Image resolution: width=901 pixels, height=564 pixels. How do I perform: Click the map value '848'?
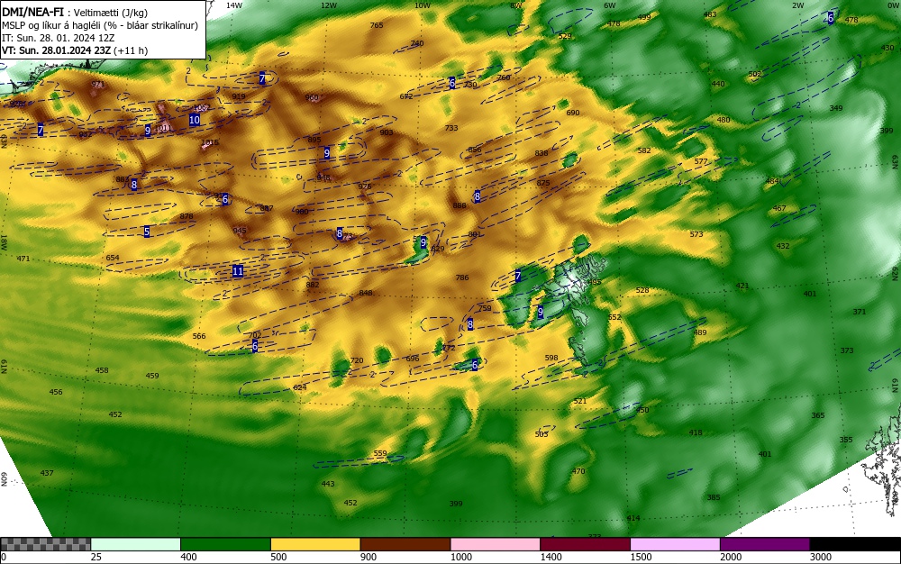pyautogui.click(x=366, y=293)
